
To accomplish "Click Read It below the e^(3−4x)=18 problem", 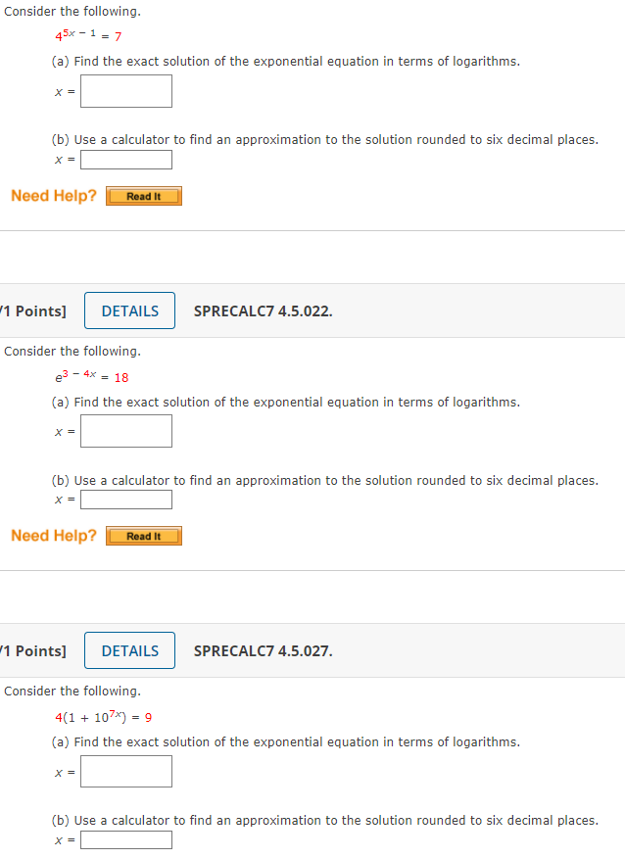I will click(x=144, y=536).
